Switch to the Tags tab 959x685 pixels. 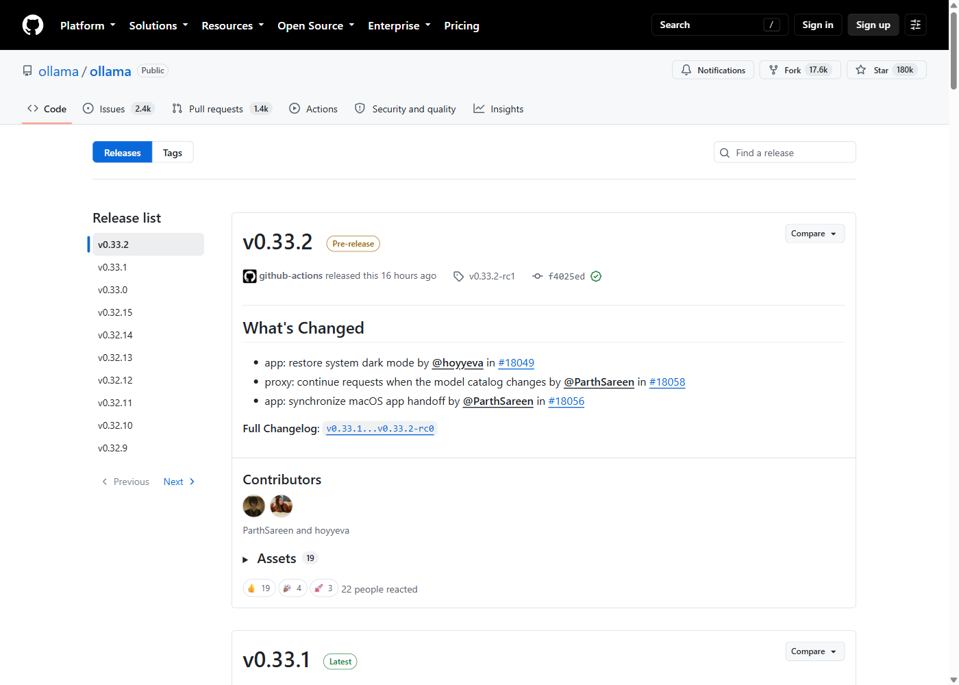(173, 153)
